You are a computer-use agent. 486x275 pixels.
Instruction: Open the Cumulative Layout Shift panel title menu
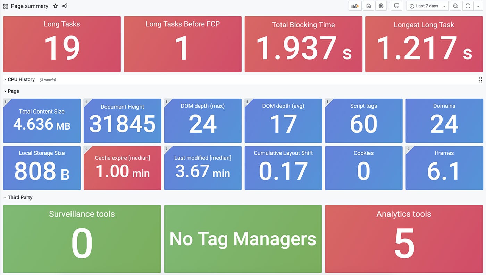[x=283, y=153]
